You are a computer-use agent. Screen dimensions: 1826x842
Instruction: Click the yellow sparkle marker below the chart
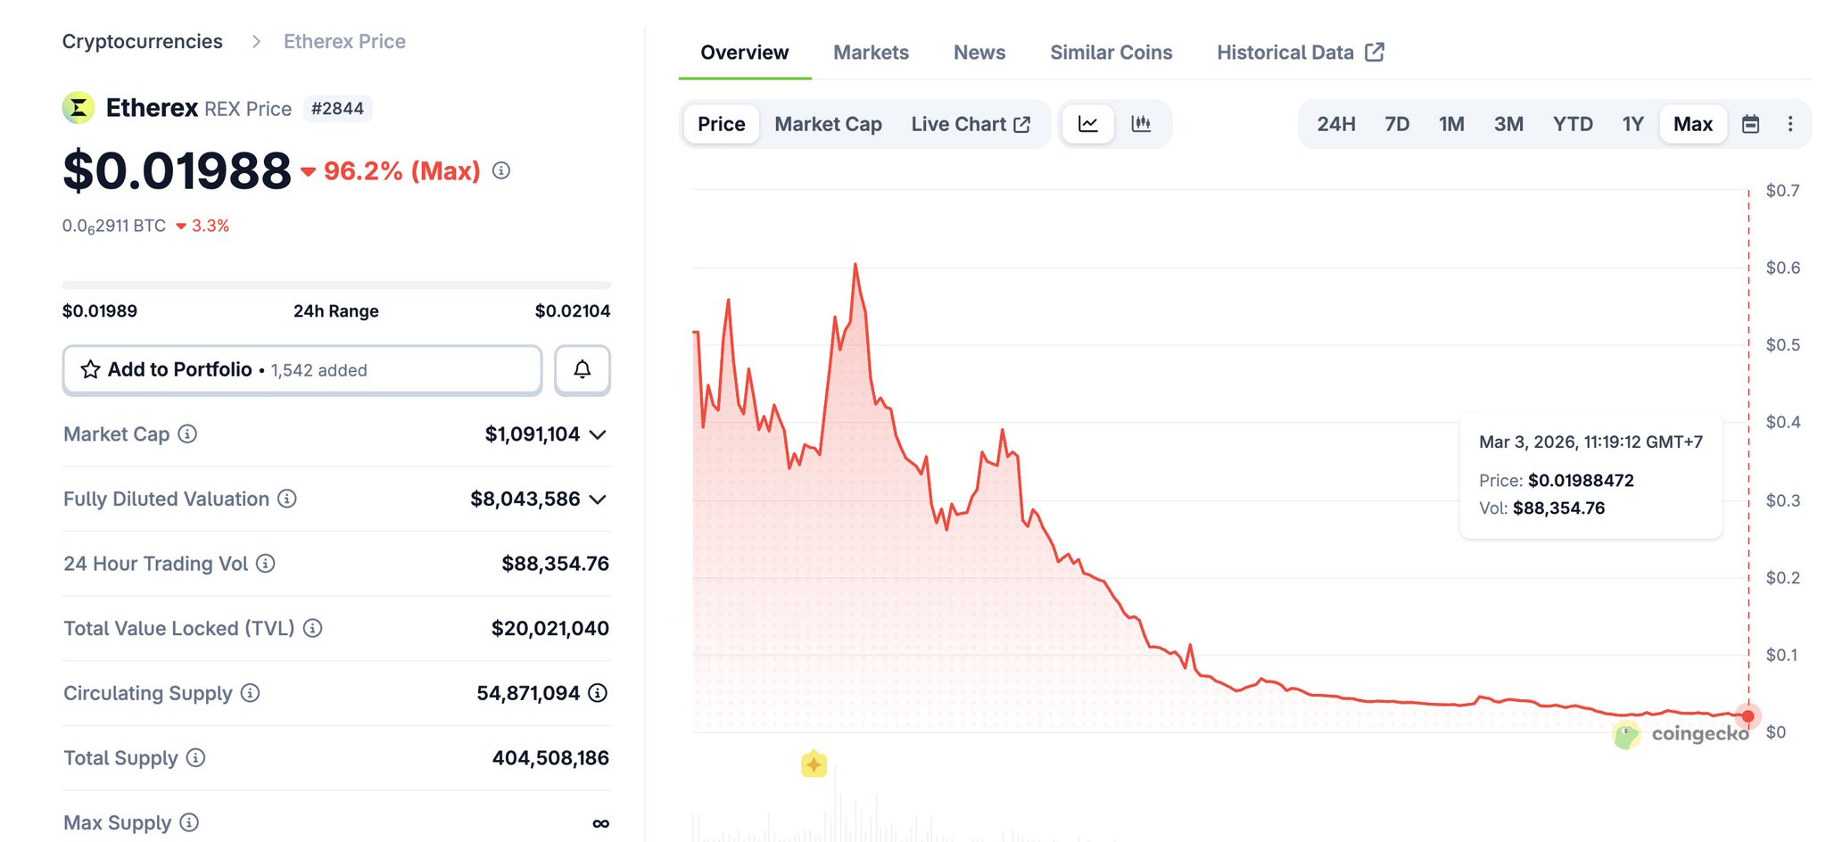click(x=814, y=764)
